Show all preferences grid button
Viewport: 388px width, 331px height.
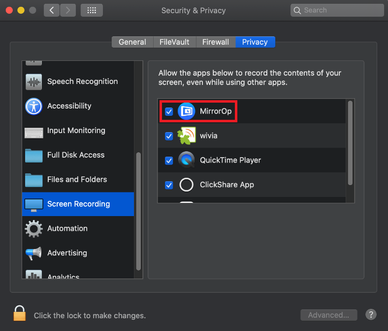point(92,10)
